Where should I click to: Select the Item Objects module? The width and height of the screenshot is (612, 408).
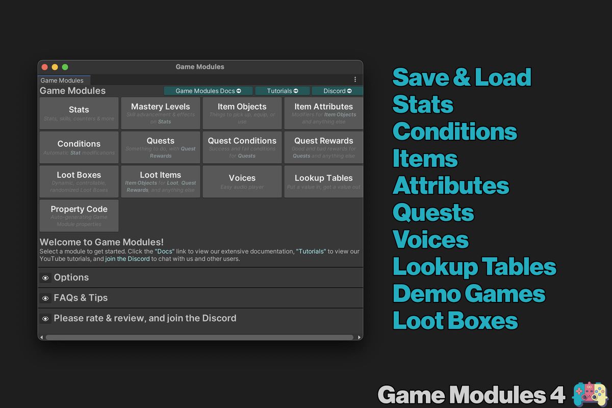(x=242, y=113)
